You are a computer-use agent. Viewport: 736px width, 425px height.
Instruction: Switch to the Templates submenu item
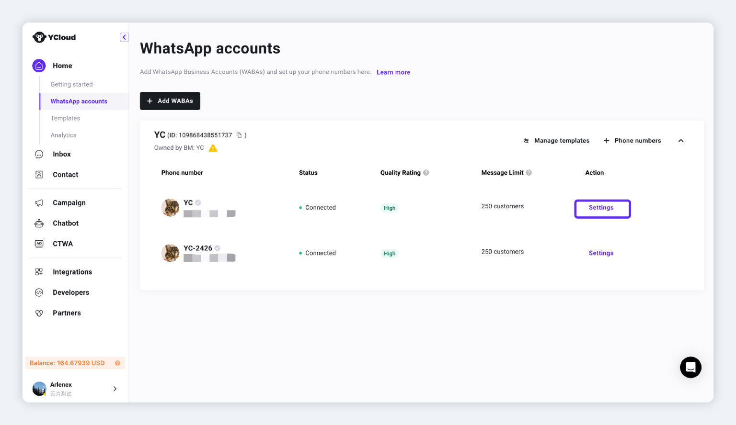point(65,118)
